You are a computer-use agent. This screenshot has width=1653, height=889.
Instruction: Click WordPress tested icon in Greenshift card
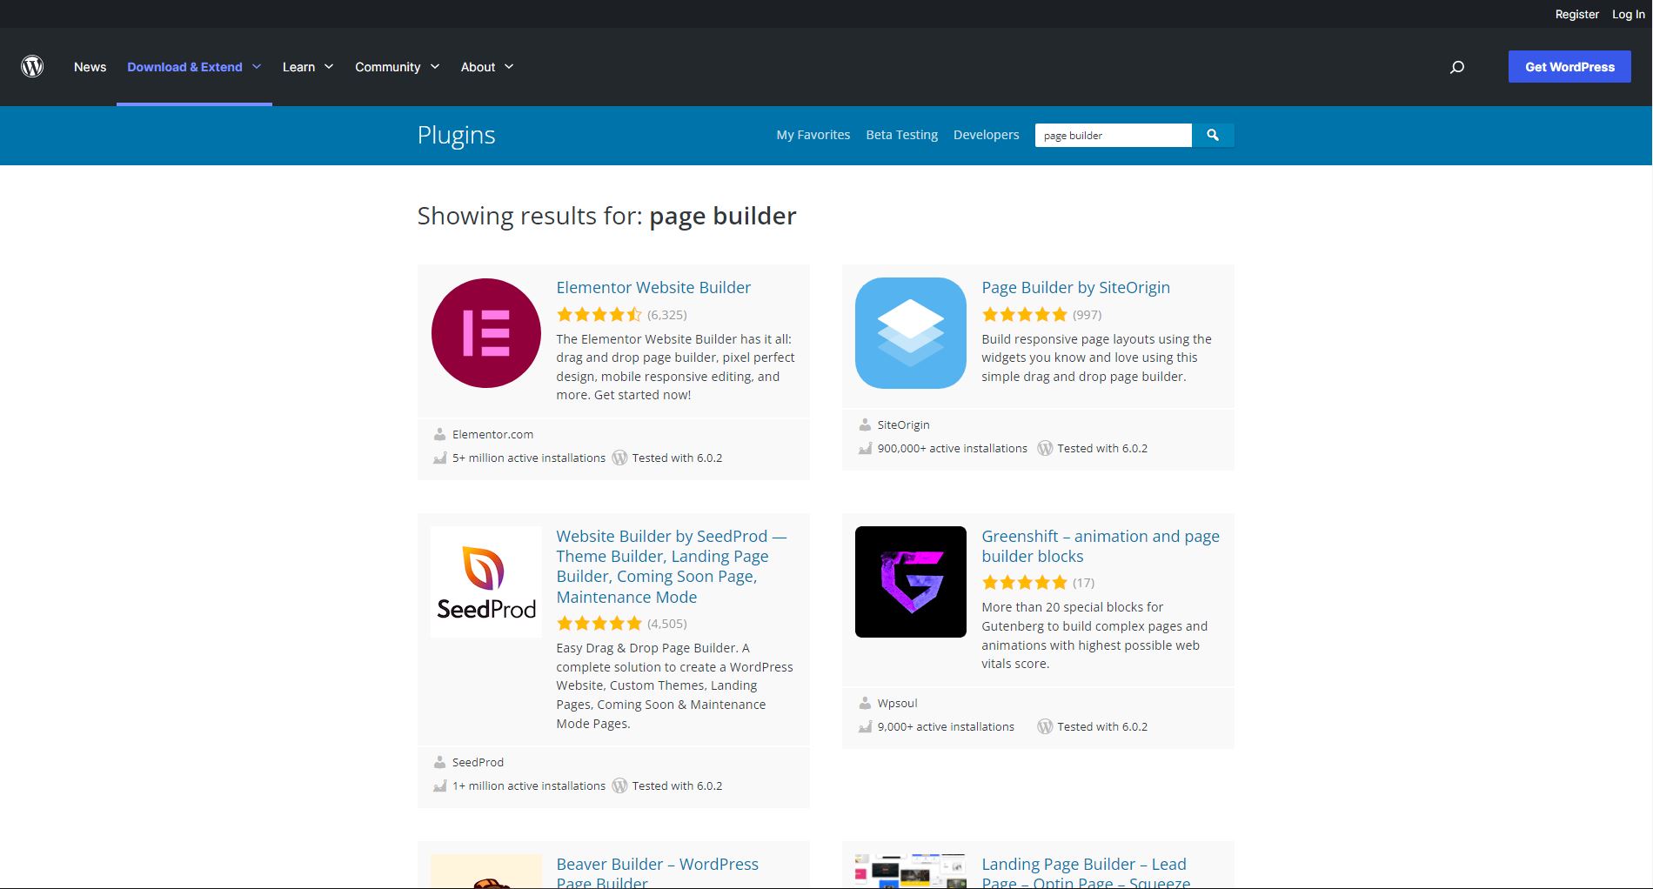pos(1045,726)
